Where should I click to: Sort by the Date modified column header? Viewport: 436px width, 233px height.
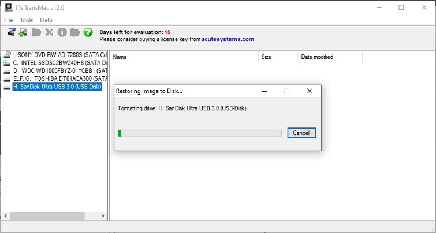(330, 57)
